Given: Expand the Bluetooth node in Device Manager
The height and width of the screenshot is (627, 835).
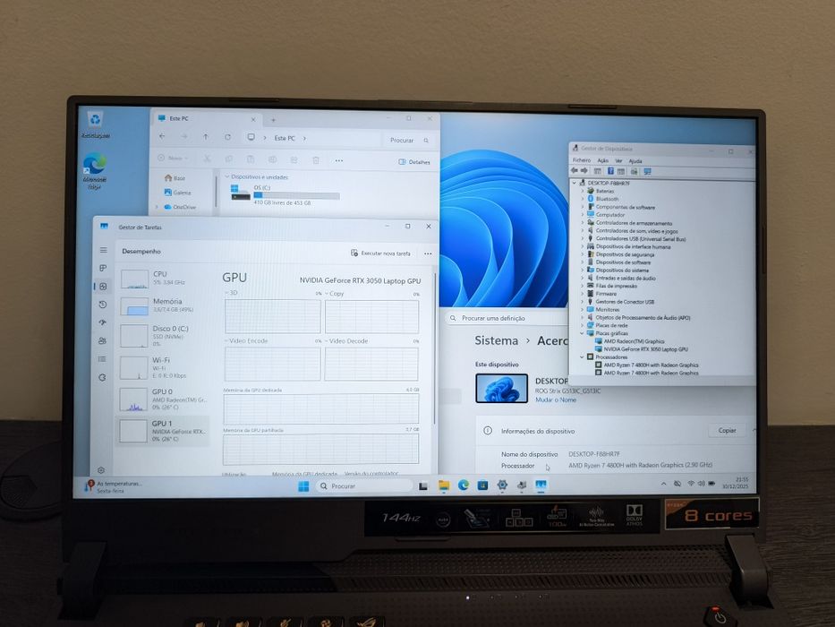Looking at the screenshot, I should pyautogui.click(x=583, y=198).
